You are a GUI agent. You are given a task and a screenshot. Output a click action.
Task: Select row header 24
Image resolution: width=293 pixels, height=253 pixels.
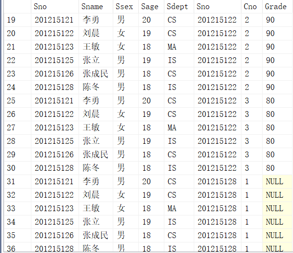17,87
